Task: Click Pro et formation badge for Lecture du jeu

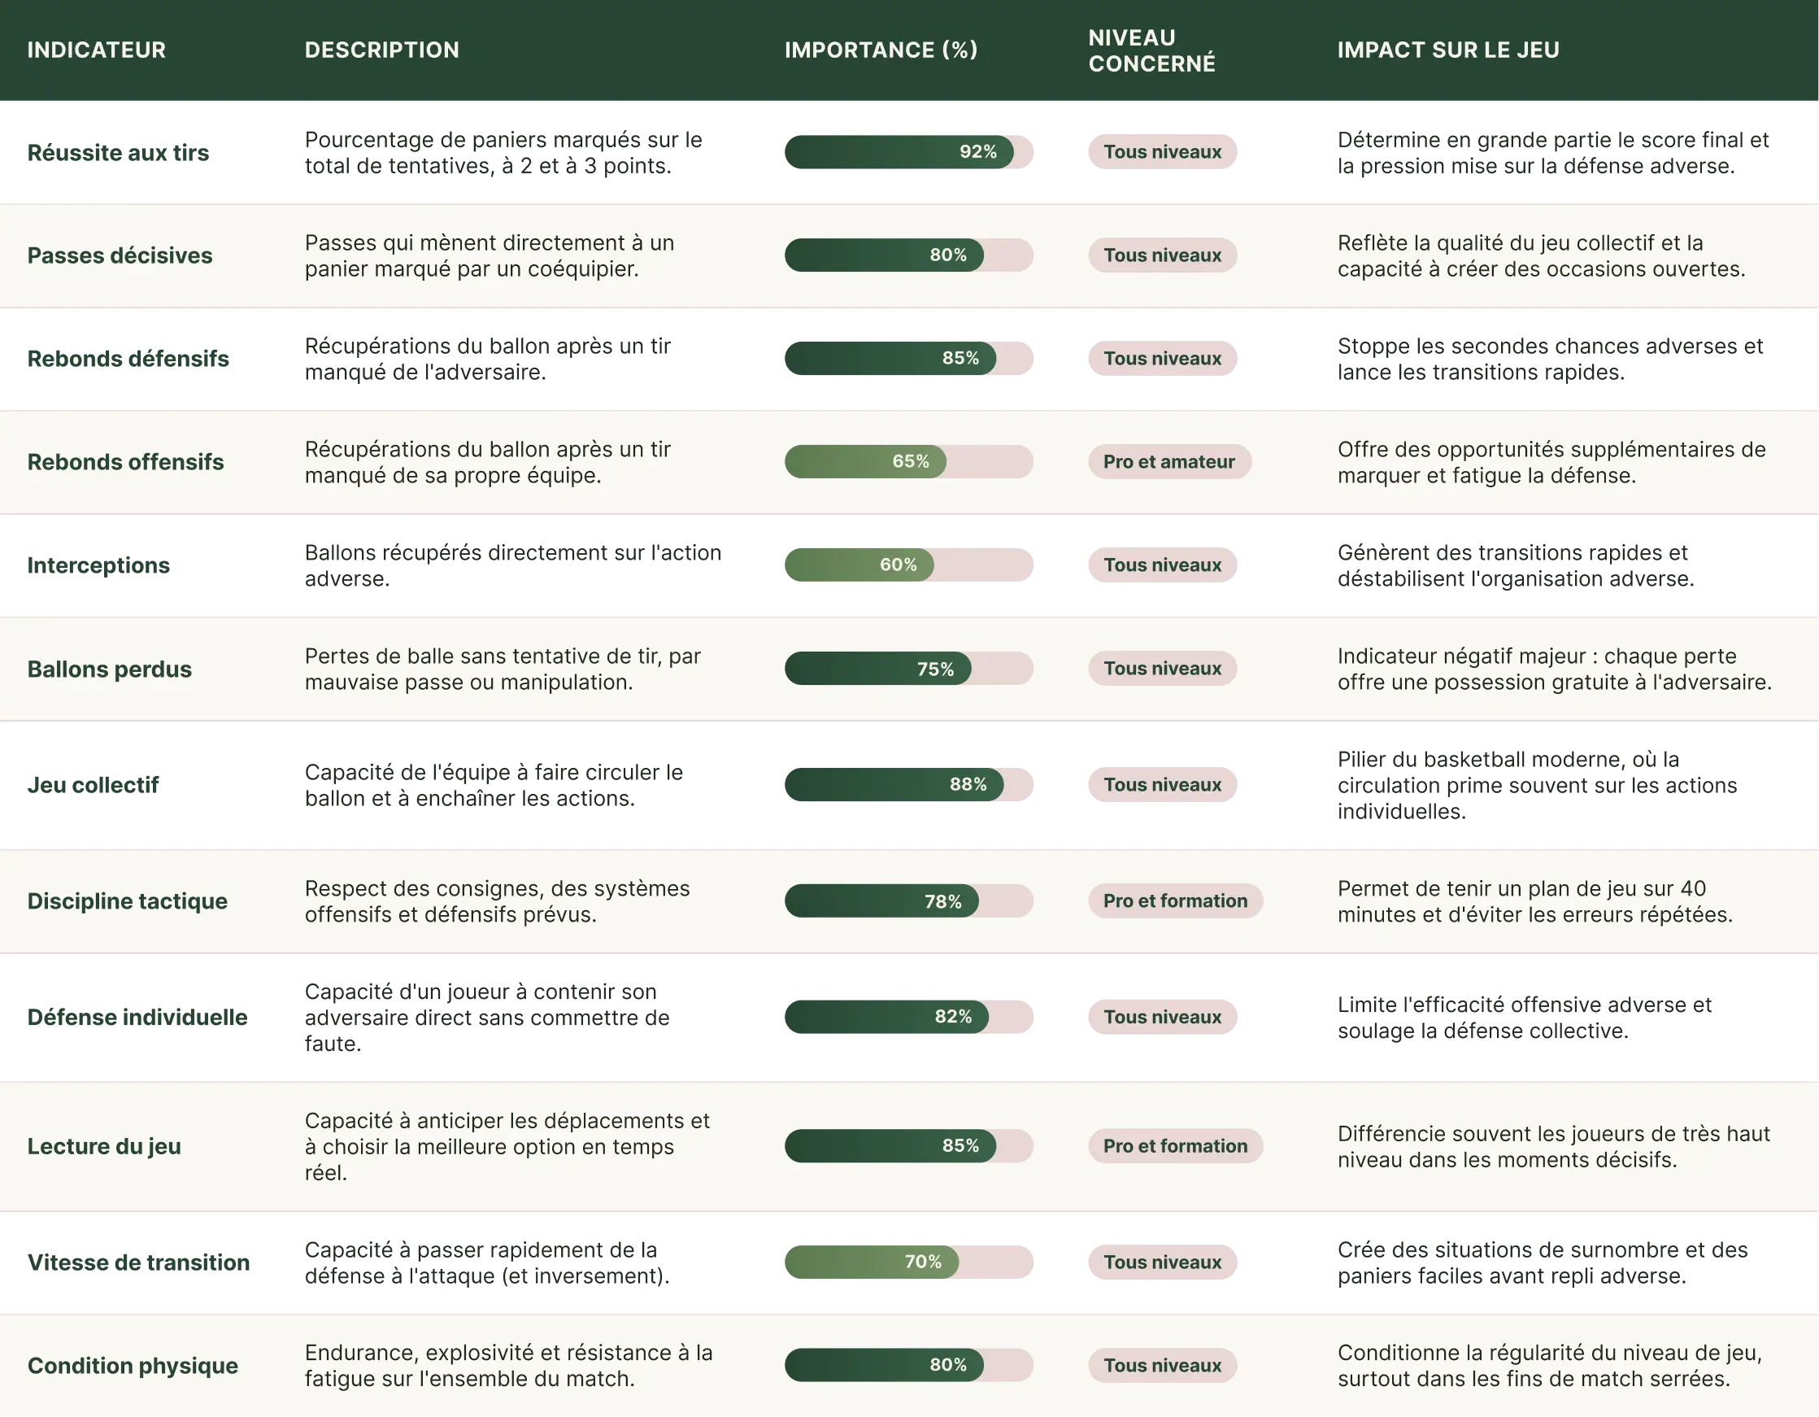Action: pos(1175,1146)
